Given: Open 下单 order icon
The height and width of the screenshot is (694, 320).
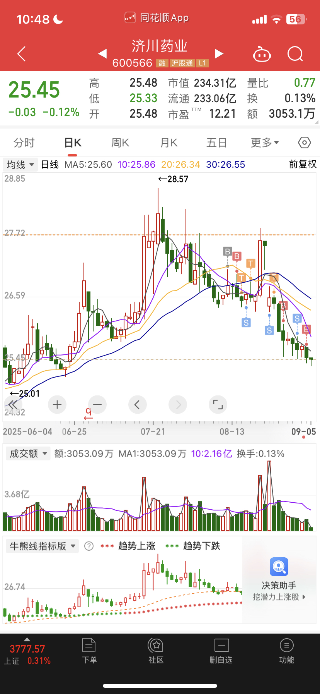Looking at the screenshot, I should point(89,646).
